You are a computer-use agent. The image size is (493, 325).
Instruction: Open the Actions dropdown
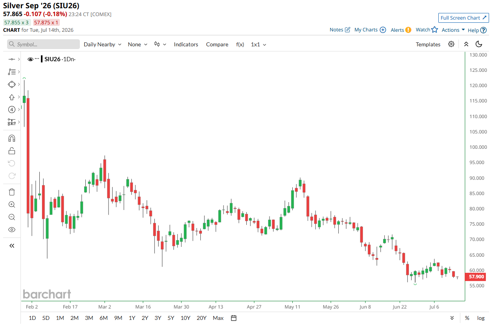click(453, 30)
